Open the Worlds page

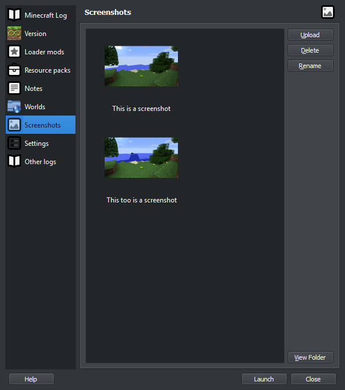point(41,106)
